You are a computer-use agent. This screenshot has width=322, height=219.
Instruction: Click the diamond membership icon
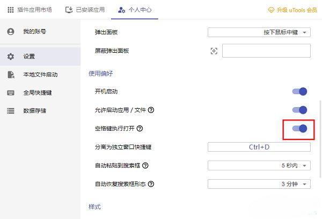(271, 10)
